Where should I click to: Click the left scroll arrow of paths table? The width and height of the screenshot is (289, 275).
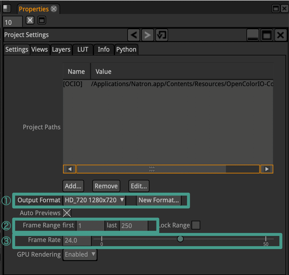coord(69,169)
